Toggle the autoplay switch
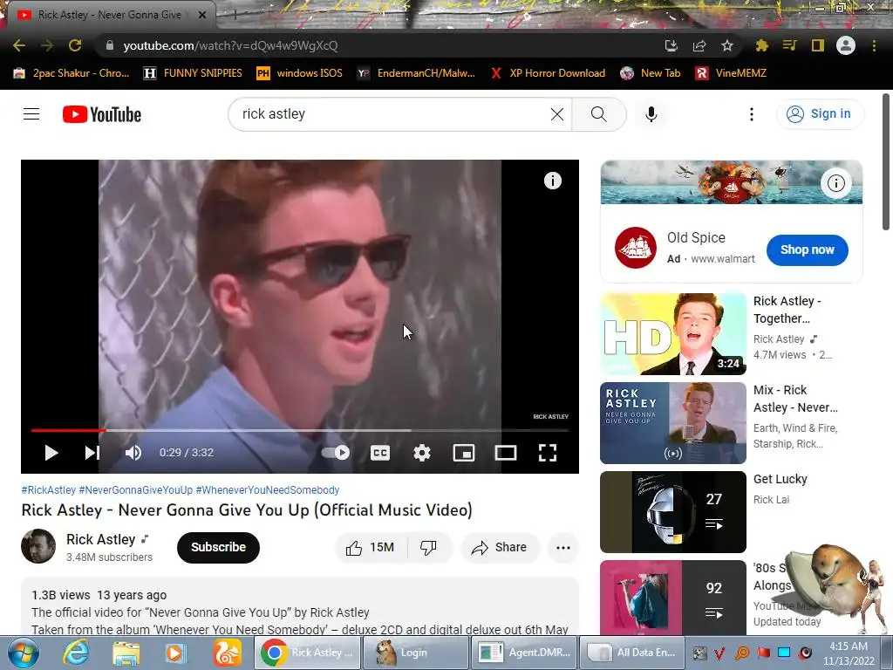 pos(336,453)
